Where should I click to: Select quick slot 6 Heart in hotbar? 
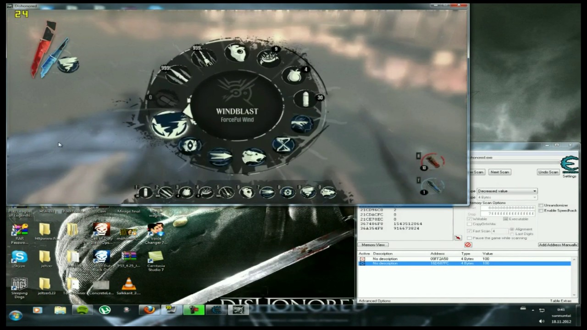point(247,192)
